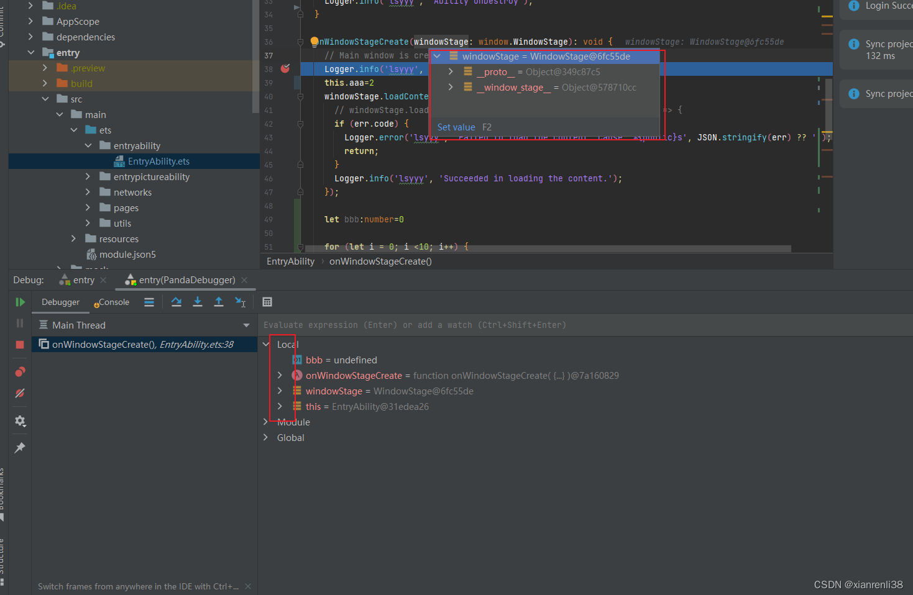Dismiss the Switch frames hint
This screenshot has width=913, height=595.
click(248, 586)
